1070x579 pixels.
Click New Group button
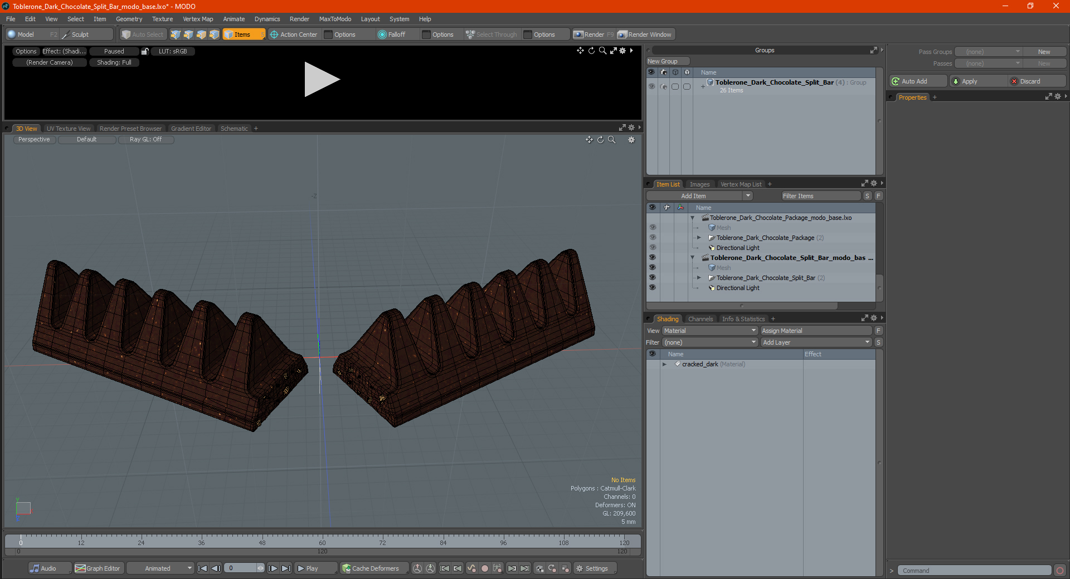[x=668, y=61]
